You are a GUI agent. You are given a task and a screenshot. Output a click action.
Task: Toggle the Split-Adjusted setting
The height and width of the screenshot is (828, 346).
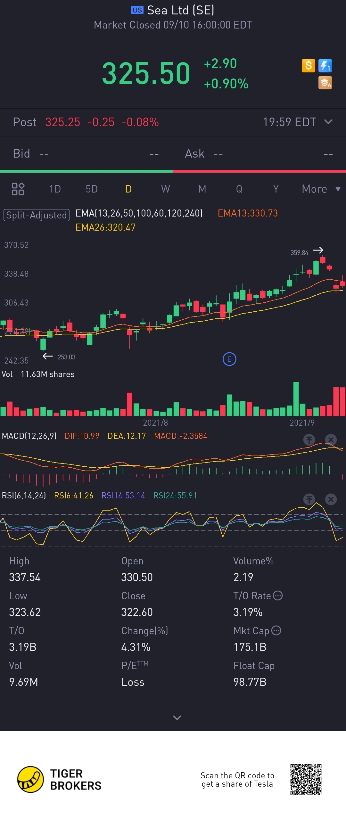36,215
